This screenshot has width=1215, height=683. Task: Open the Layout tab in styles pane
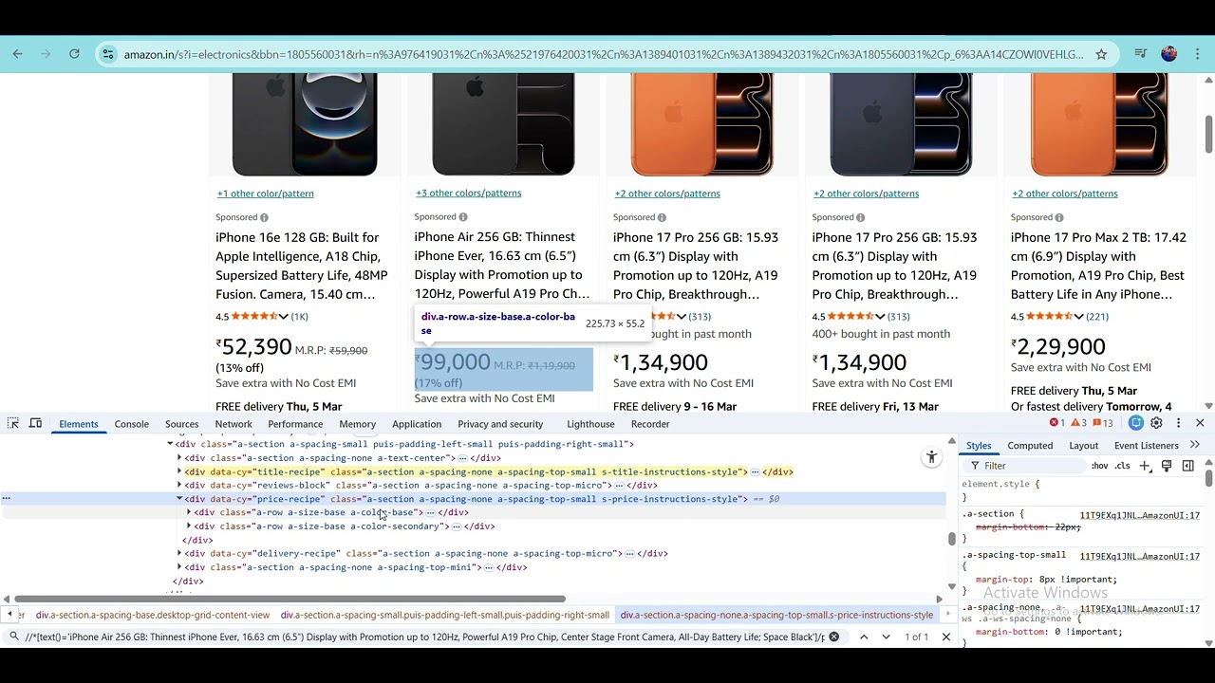tap(1083, 445)
